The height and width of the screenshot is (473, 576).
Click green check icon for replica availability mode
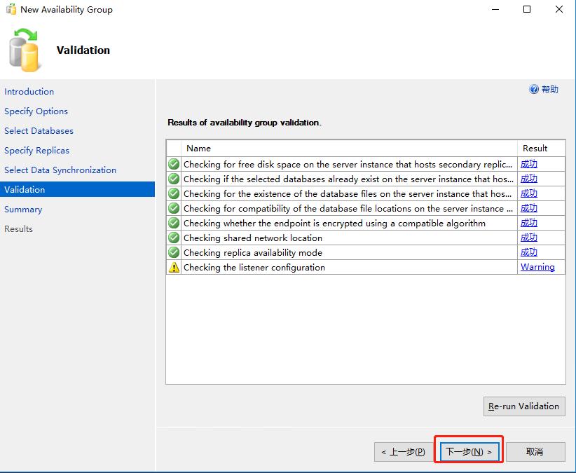[x=174, y=252]
